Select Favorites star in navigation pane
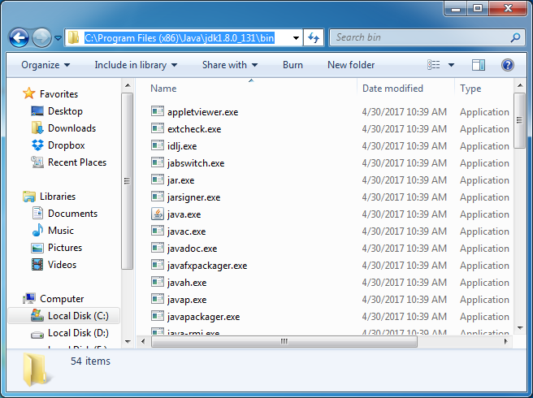 29,93
